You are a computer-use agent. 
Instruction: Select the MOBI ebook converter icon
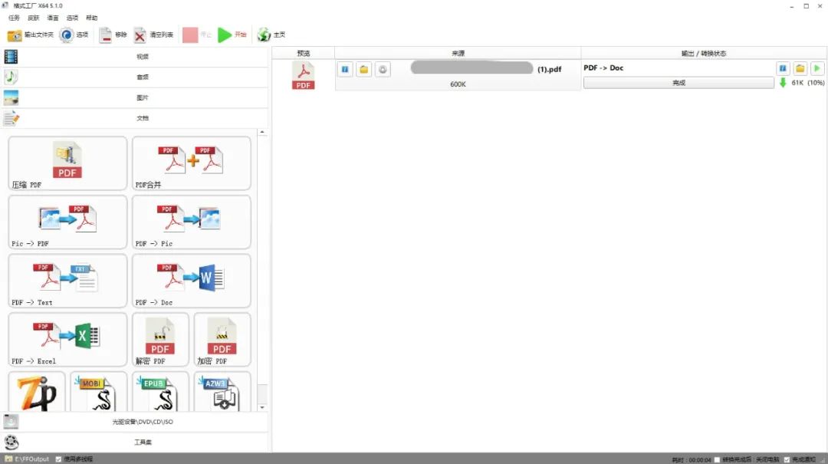[99, 392]
